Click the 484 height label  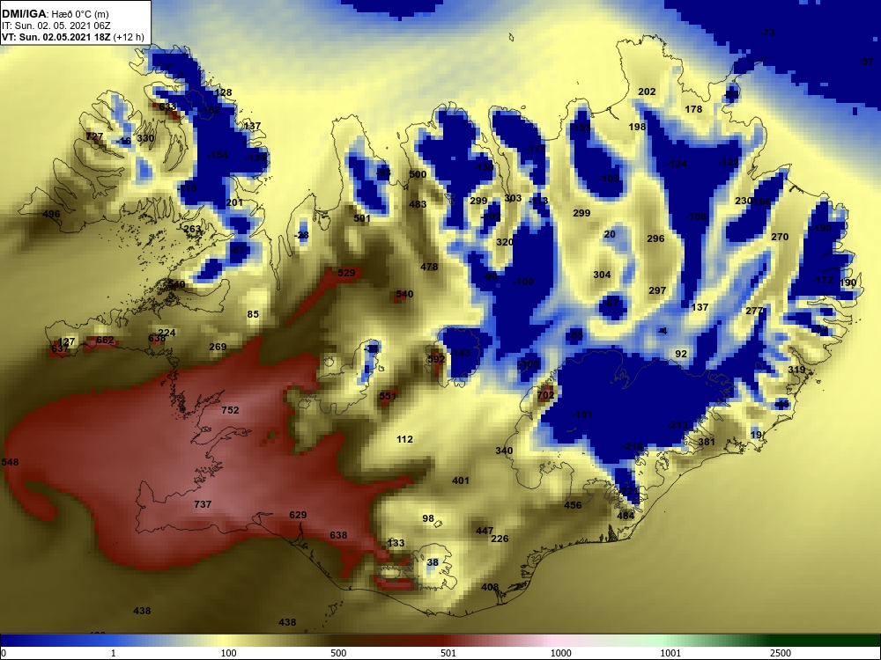[626, 516]
